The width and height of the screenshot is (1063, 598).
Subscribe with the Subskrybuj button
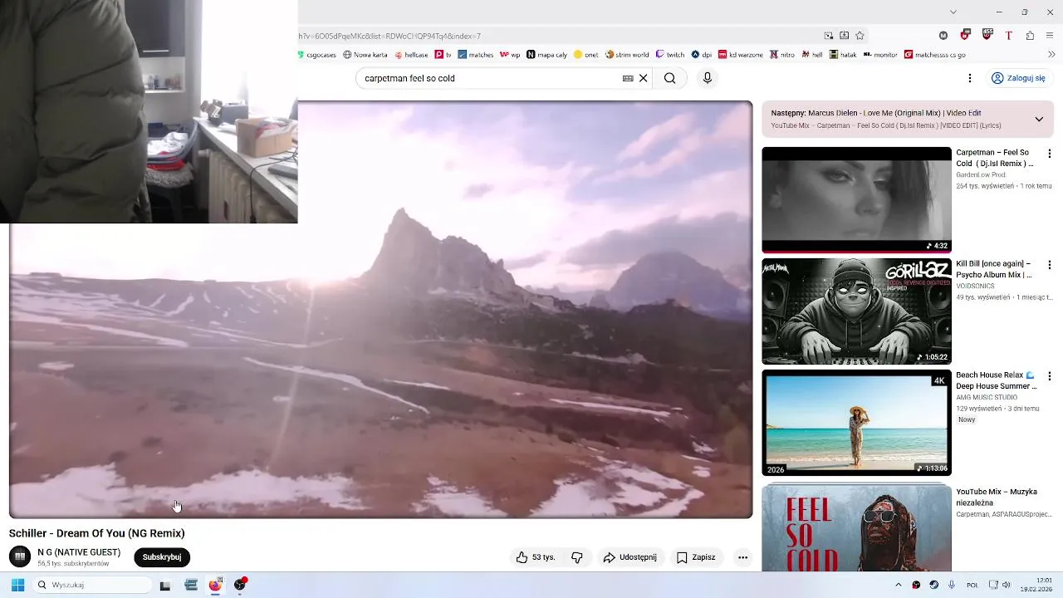[x=162, y=557]
